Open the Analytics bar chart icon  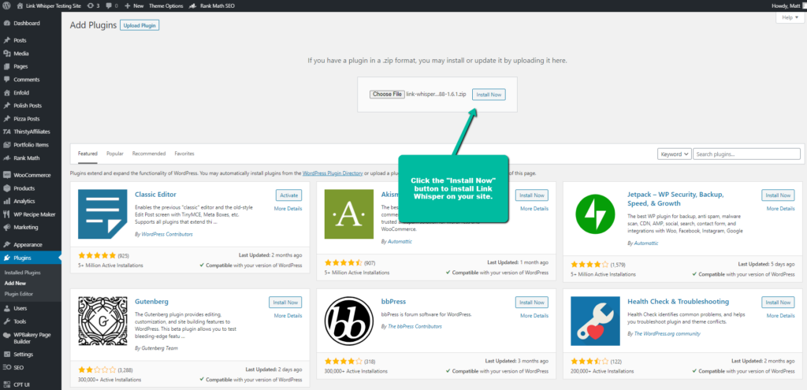[6, 201]
